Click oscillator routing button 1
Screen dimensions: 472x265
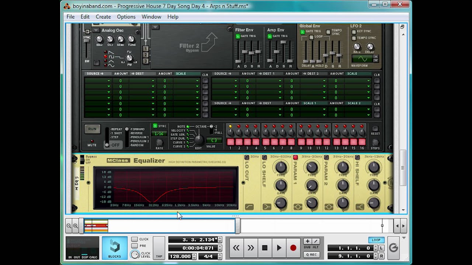[146, 49]
